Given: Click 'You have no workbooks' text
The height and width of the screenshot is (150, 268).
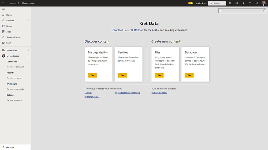Looking at the screenshot, I should coord(15,89).
